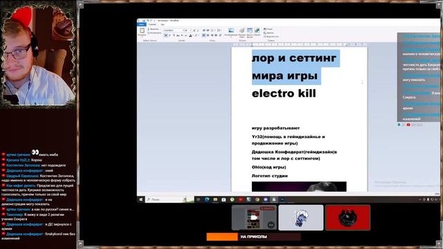Viewport: 443px width, 249px height.
Task: Save the document from quick access toolbar
Action: point(143,20)
